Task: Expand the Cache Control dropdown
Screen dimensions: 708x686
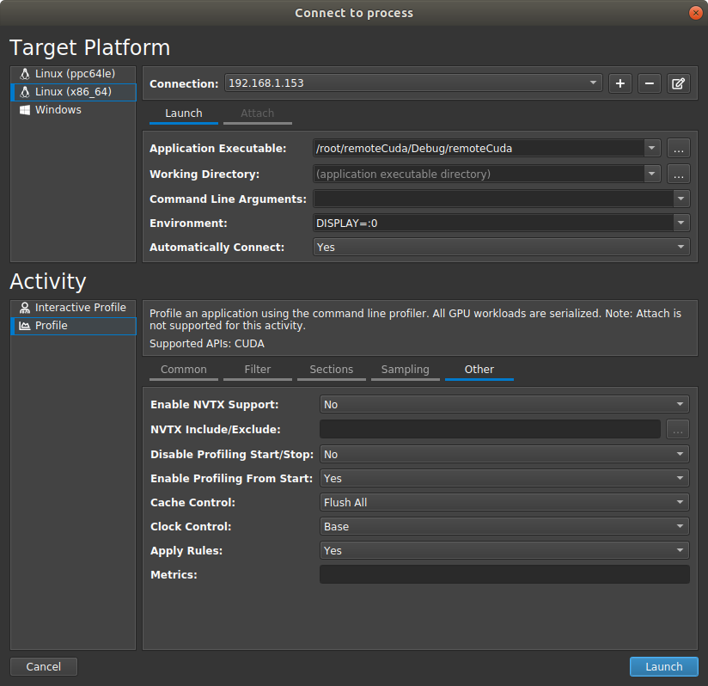Action: 504,502
